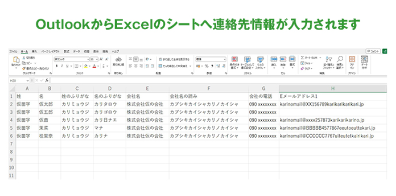This screenshot has width=396, height=196.
Task: Apply cell borders icon
Action: [x=77, y=66]
